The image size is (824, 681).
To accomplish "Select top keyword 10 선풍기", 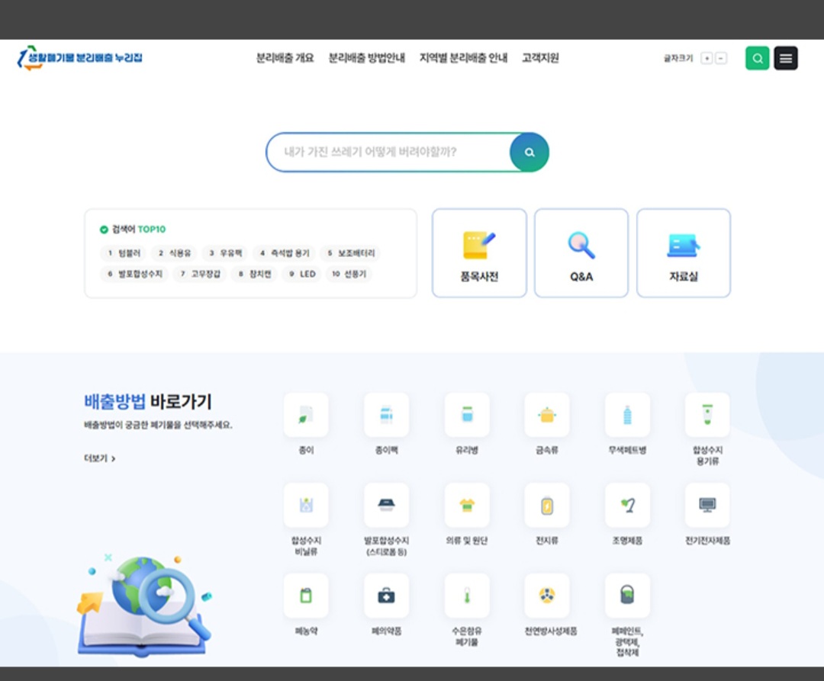I will click(349, 274).
